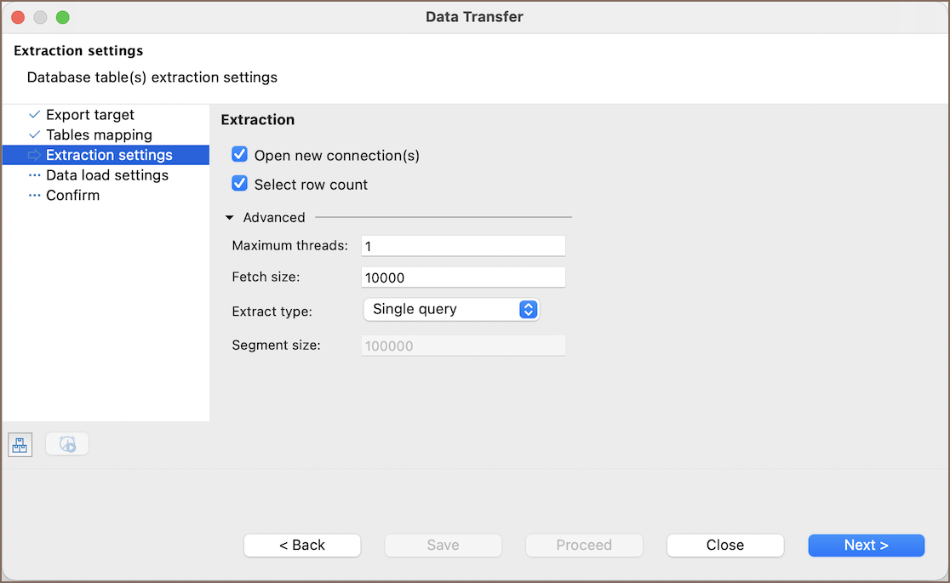Click the dots icon beside Confirm
Screen dimensions: 950x583
click(x=34, y=195)
